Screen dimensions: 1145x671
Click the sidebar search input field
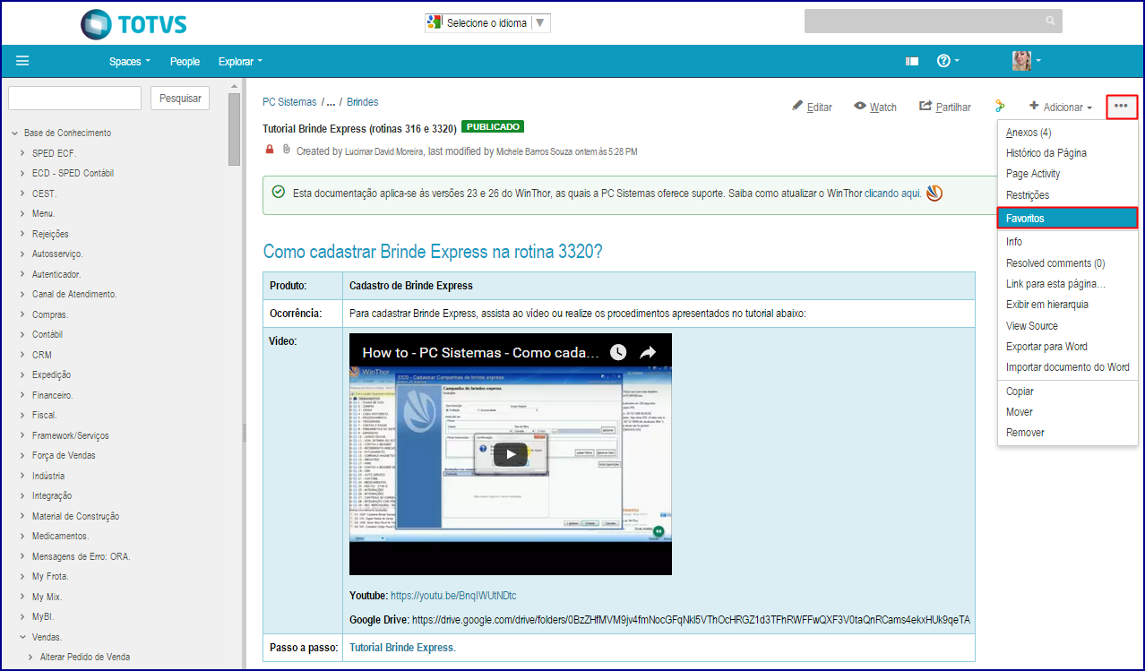click(x=74, y=98)
